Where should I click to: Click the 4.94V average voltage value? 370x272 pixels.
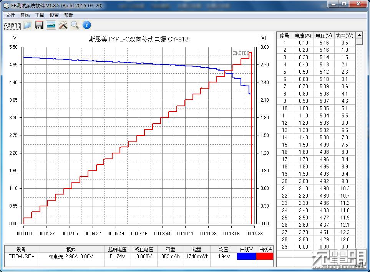(x=224, y=256)
